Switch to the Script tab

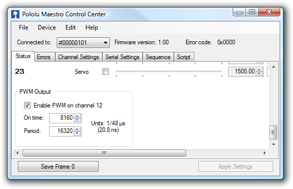pyautogui.click(x=184, y=57)
